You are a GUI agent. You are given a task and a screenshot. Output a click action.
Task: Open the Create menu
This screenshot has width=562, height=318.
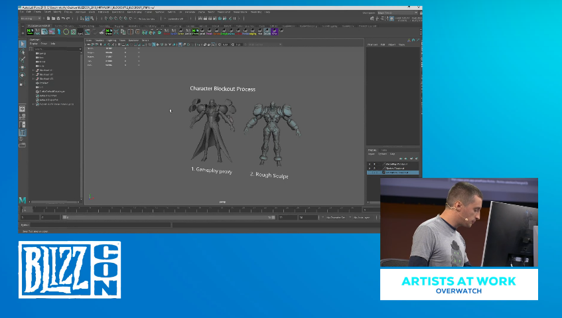click(x=37, y=12)
